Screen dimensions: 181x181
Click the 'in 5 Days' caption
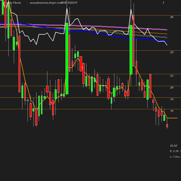pos(175,157)
